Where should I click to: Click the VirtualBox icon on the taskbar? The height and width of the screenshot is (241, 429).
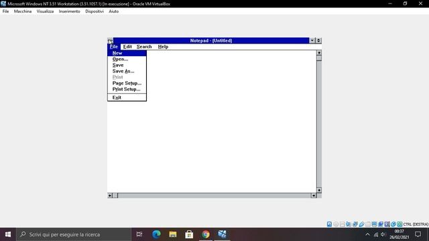[222, 234]
